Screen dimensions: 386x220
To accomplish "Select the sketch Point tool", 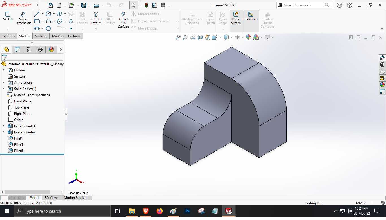I will (x=71, y=28).
